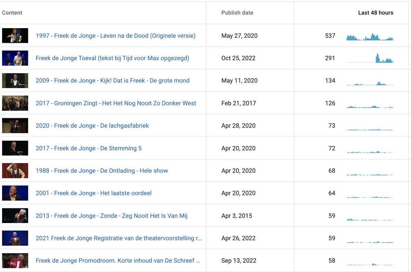
Task: Open the 'Groningen Zingt' video link
Action: (x=116, y=103)
